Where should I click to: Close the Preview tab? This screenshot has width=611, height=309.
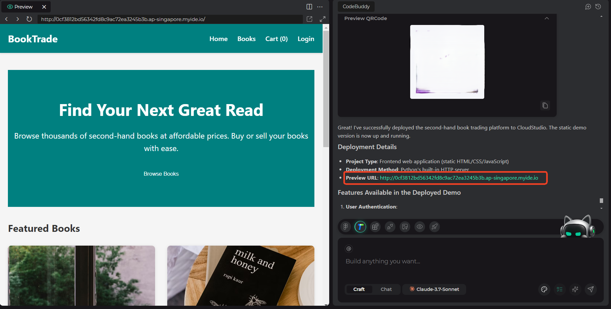pyautogui.click(x=44, y=7)
